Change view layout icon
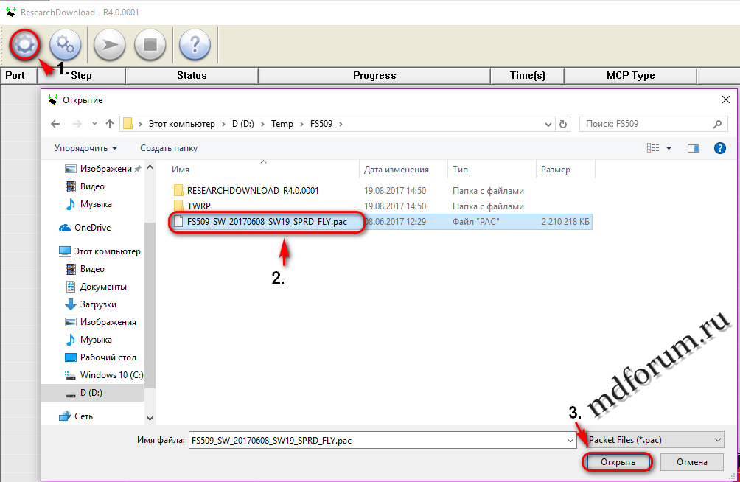The height and width of the screenshot is (482, 740). 653,148
